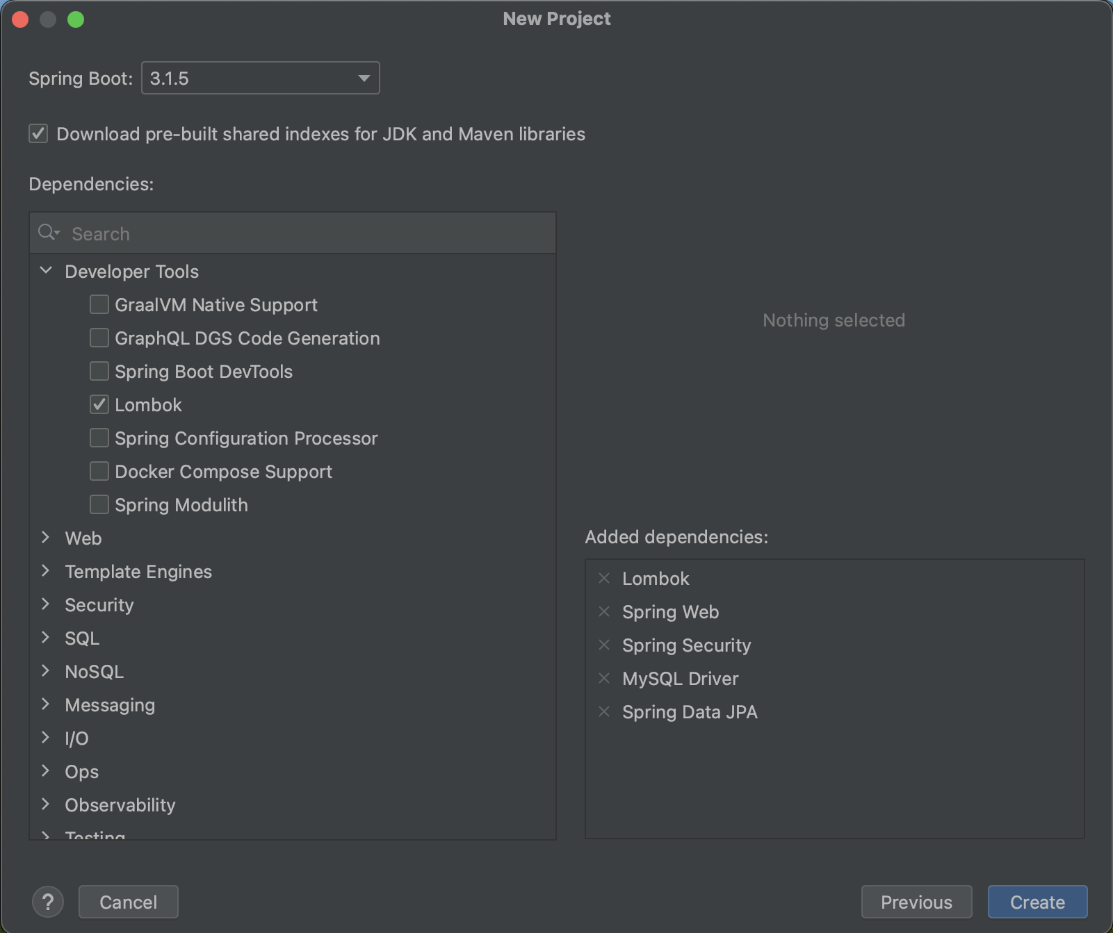
Task: Remove Spring Data JPA via its X icon
Action: [604, 711]
